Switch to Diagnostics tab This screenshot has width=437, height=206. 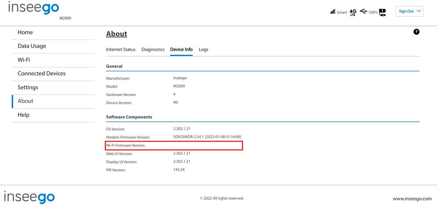point(153,50)
